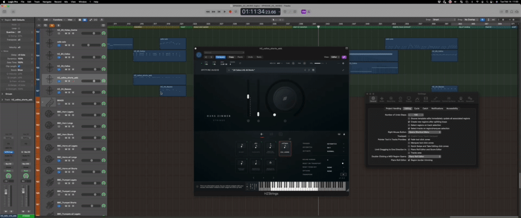Open the Audio pane in Settings window
The width and height of the screenshot is (521, 218).
(x=382, y=99)
